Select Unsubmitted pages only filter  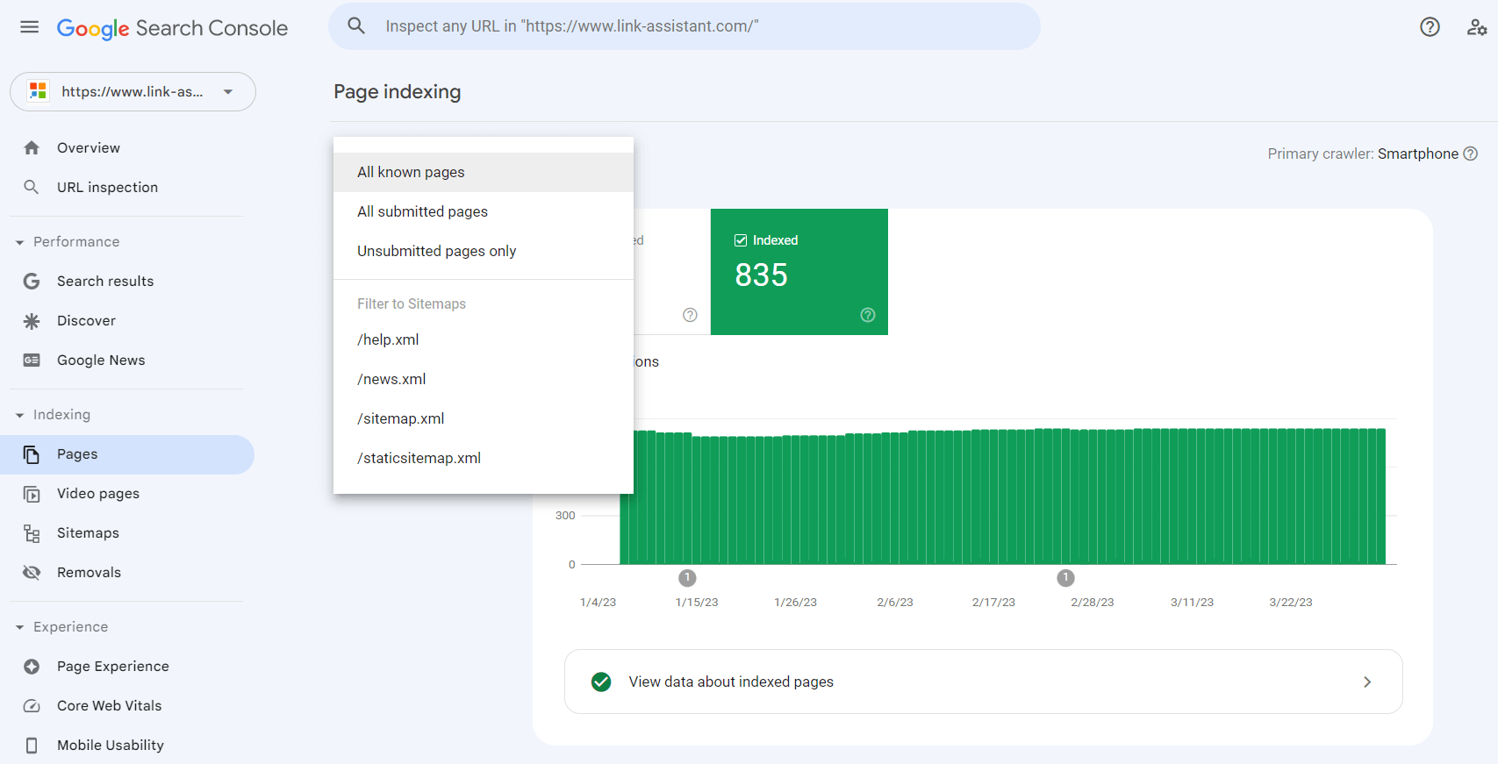coord(484,251)
